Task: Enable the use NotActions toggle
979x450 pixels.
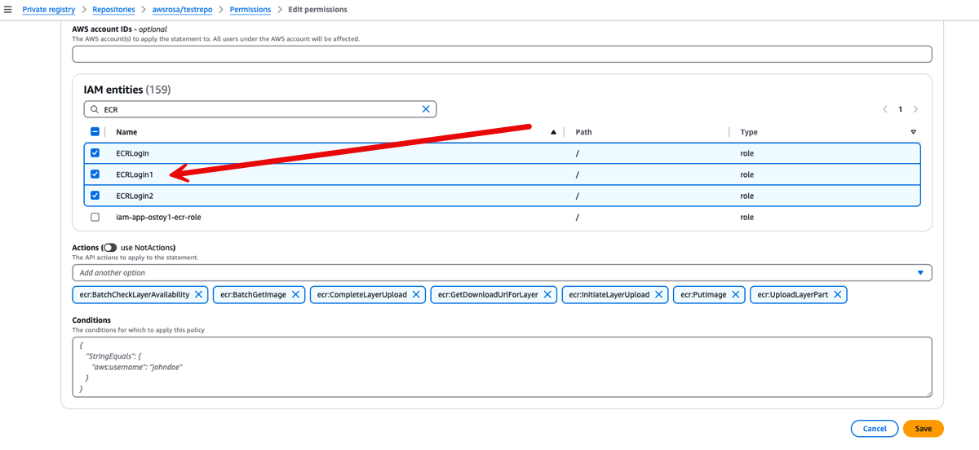Action: pyautogui.click(x=109, y=248)
